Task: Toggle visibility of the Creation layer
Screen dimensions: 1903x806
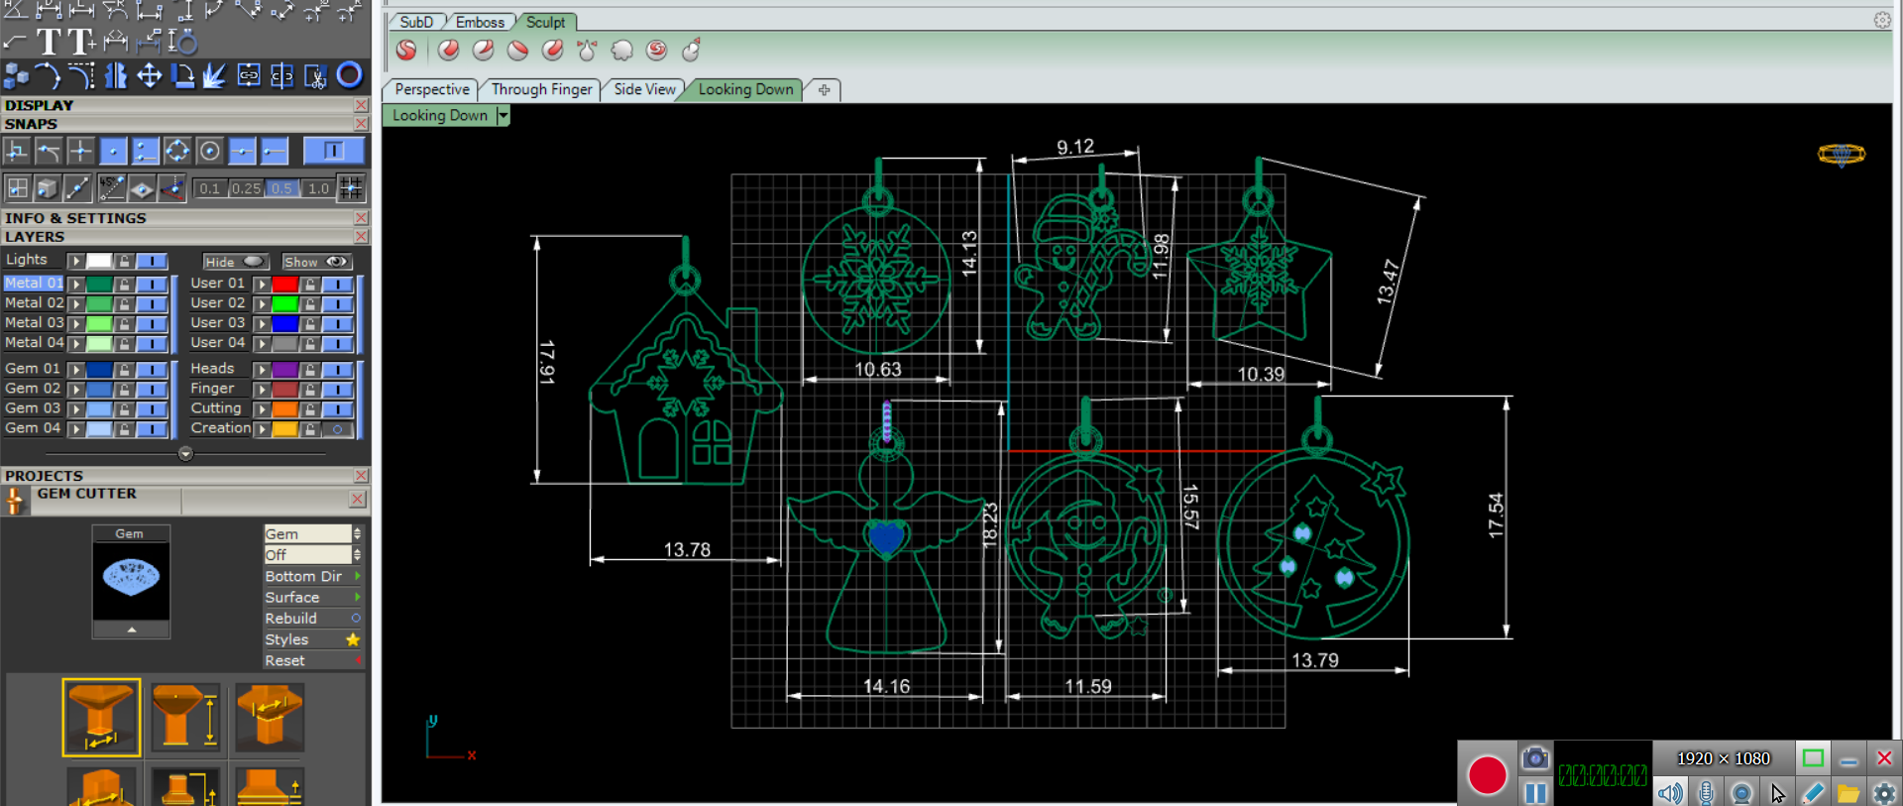Action: [x=337, y=429]
